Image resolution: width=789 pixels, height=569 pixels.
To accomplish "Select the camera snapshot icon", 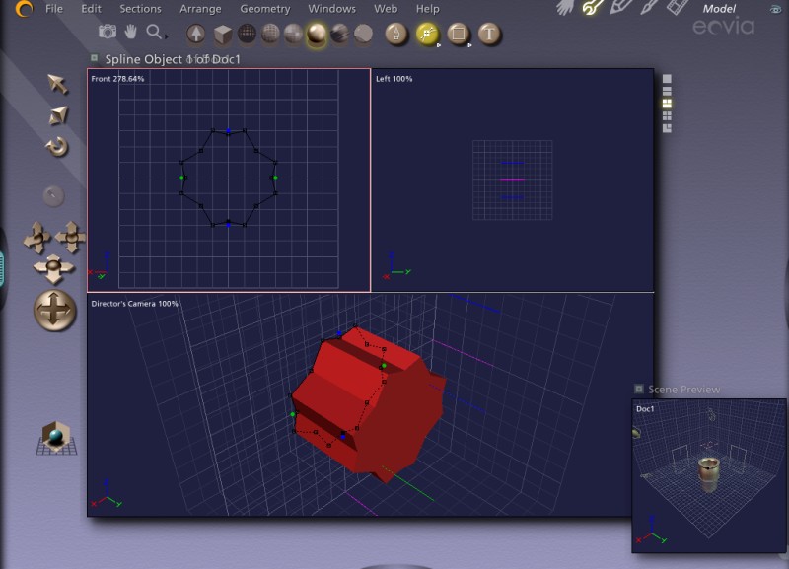I will coord(108,33).
